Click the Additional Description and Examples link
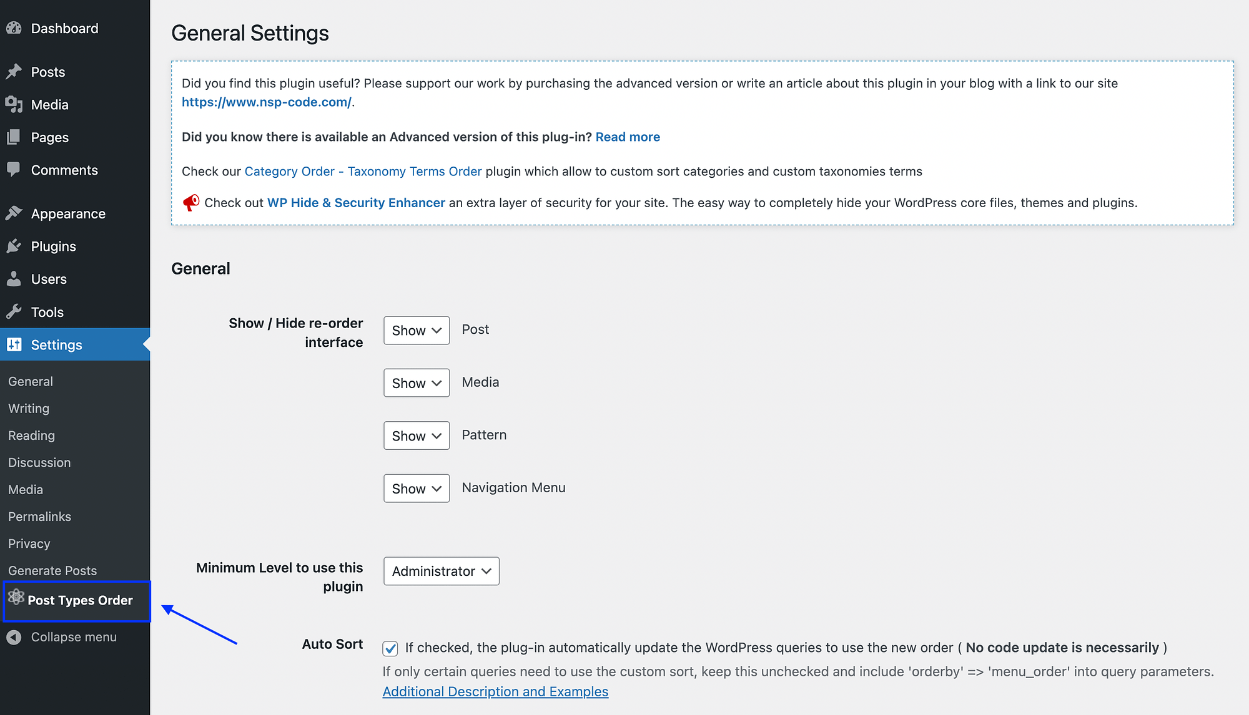1249x715 pixels. pos(496,690)
